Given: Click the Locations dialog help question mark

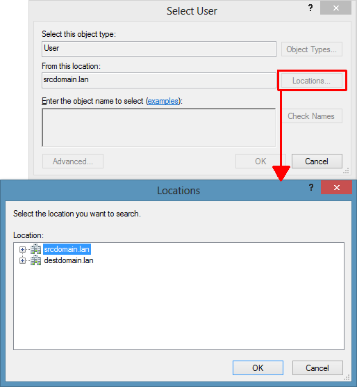Looking at the screenshot, I should tap(311, 188).
